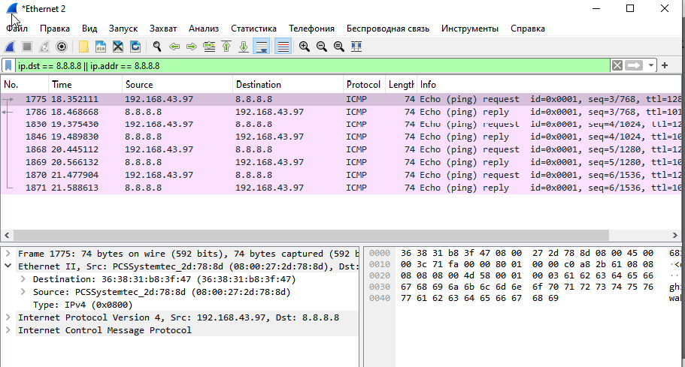Open the Статистика menu

coord(253,29)
